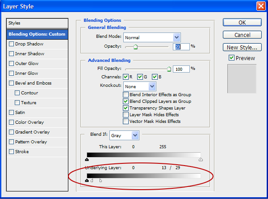Toggle the Preview checkbox

point(231,58)
